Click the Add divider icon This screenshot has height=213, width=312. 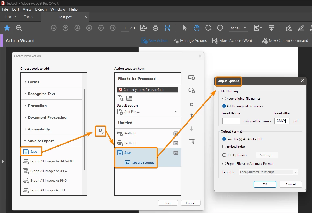[192, 104]
